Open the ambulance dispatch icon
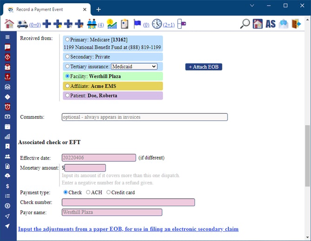The width and height of the screenshot is (311, 241). (x=22, y=24)
